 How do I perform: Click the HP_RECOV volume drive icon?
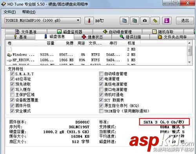pyautogui.click(x=9, y=60)
